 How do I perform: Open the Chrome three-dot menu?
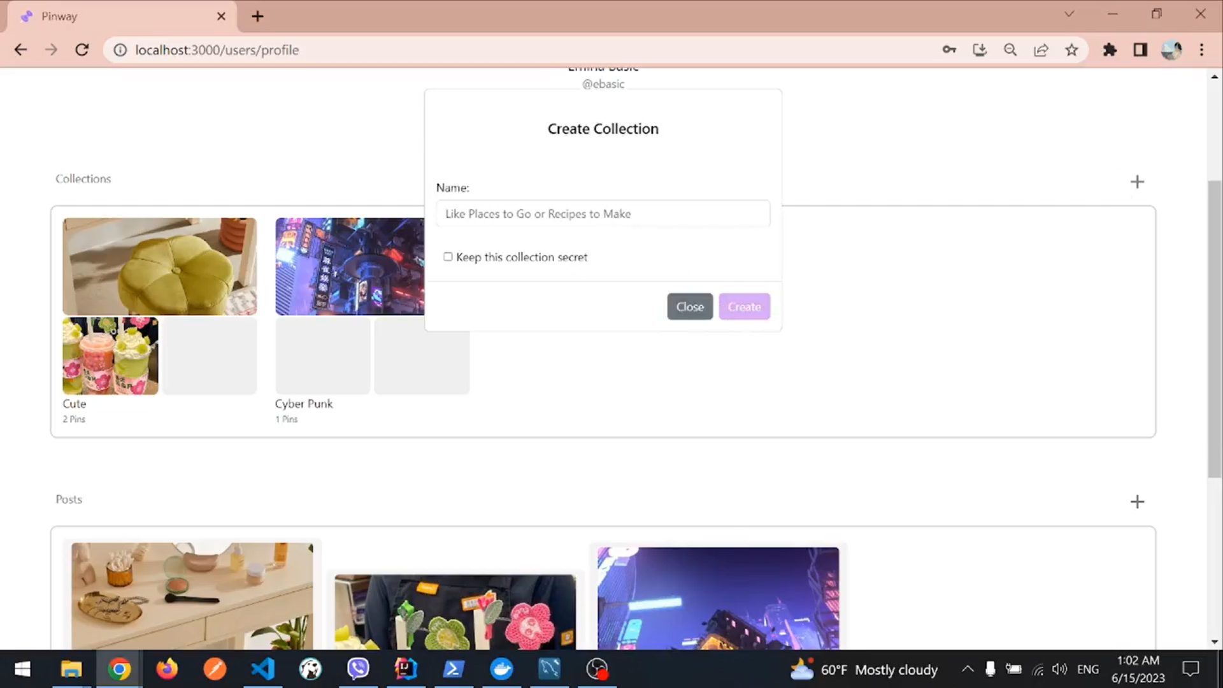click(1202, 50)
